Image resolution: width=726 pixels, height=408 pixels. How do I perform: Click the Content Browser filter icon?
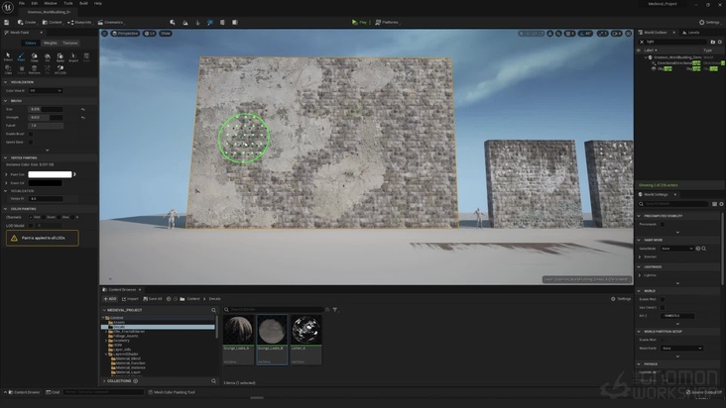[x=335, y=310]
